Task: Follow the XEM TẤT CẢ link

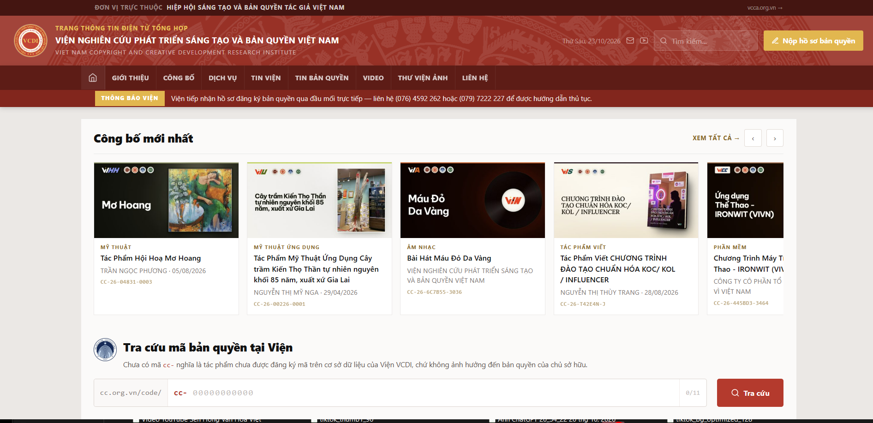Action: (x=716, y=138)
